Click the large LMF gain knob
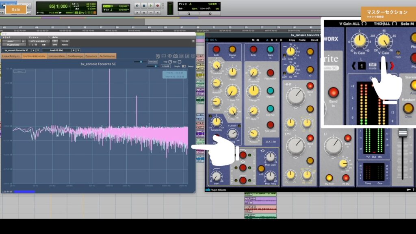416x234 pixels. [x=296, y=146]
